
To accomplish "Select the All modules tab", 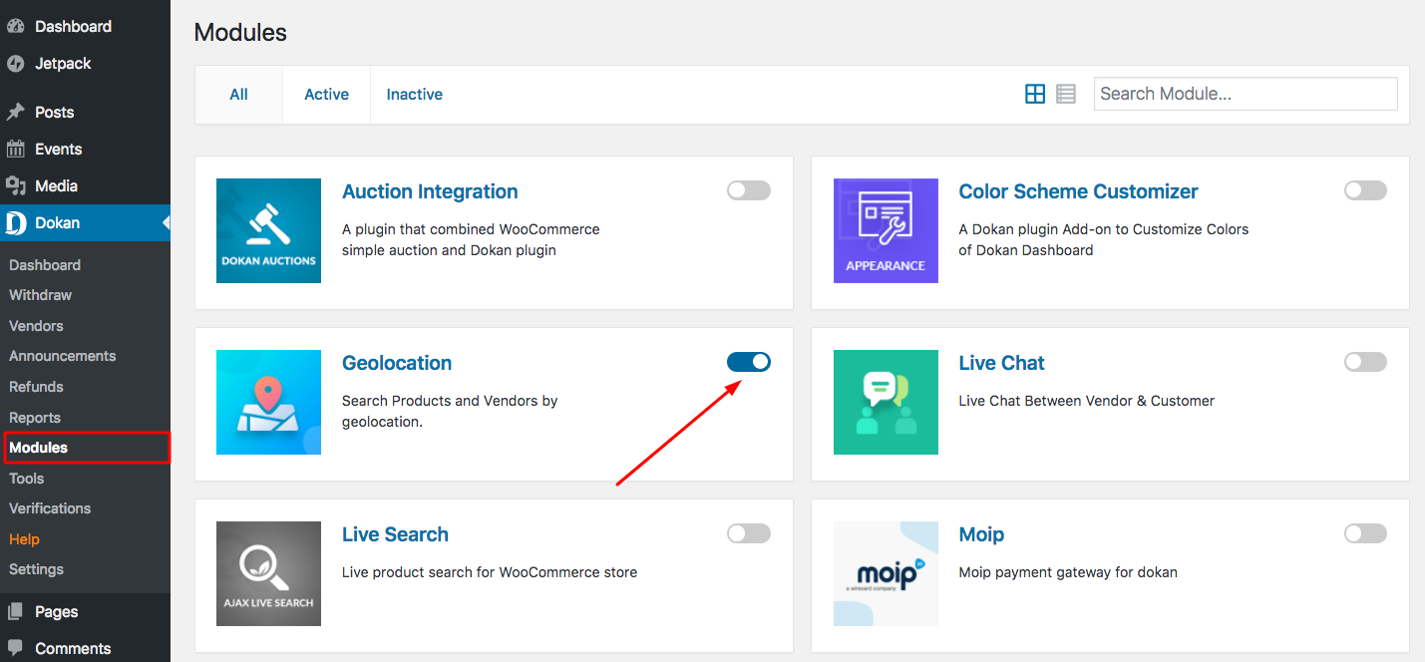I will click(239, 95).
